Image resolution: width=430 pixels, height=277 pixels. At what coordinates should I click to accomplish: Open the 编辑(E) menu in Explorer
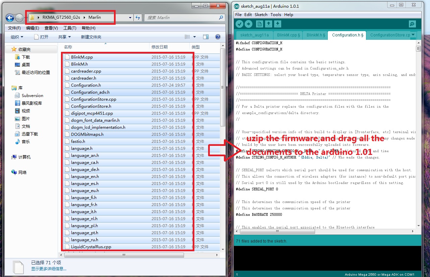click(x=33, y=28)
